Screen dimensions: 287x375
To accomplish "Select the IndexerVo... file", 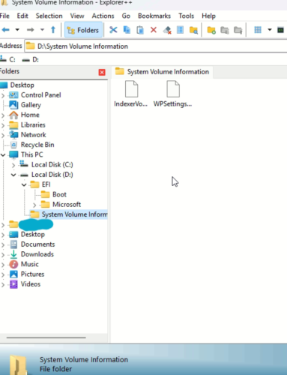I will coord(131,94).
